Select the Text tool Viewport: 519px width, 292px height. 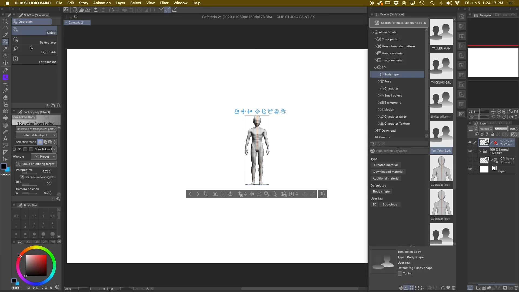(x=5, y=139)
